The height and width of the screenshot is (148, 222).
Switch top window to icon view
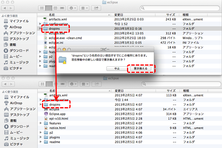pyautogui.click(x=42, y=8)
